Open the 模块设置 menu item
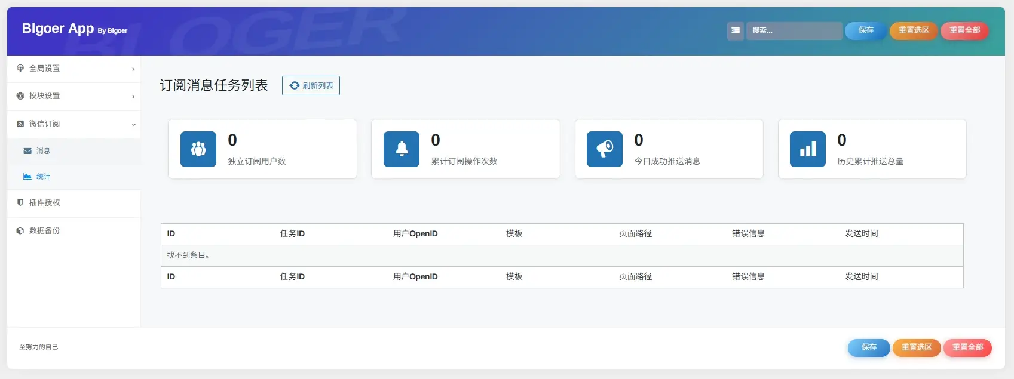 74,96
